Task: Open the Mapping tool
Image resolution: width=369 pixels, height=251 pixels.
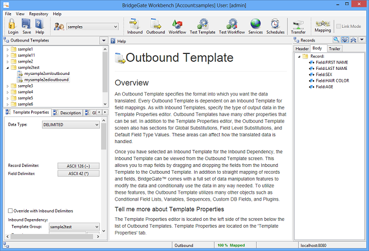Action: click(x=322, y=26)
